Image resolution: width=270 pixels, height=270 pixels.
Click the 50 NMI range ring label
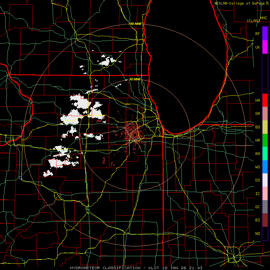135,79
